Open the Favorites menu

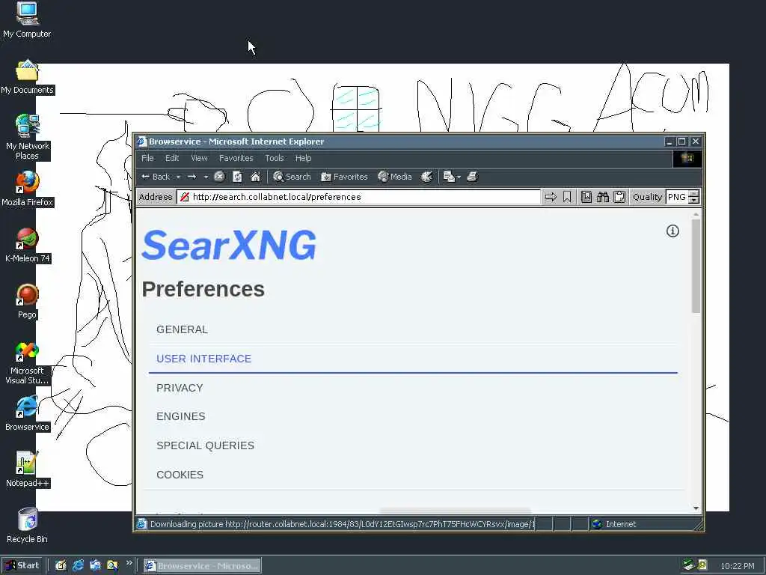pos(236,158)
